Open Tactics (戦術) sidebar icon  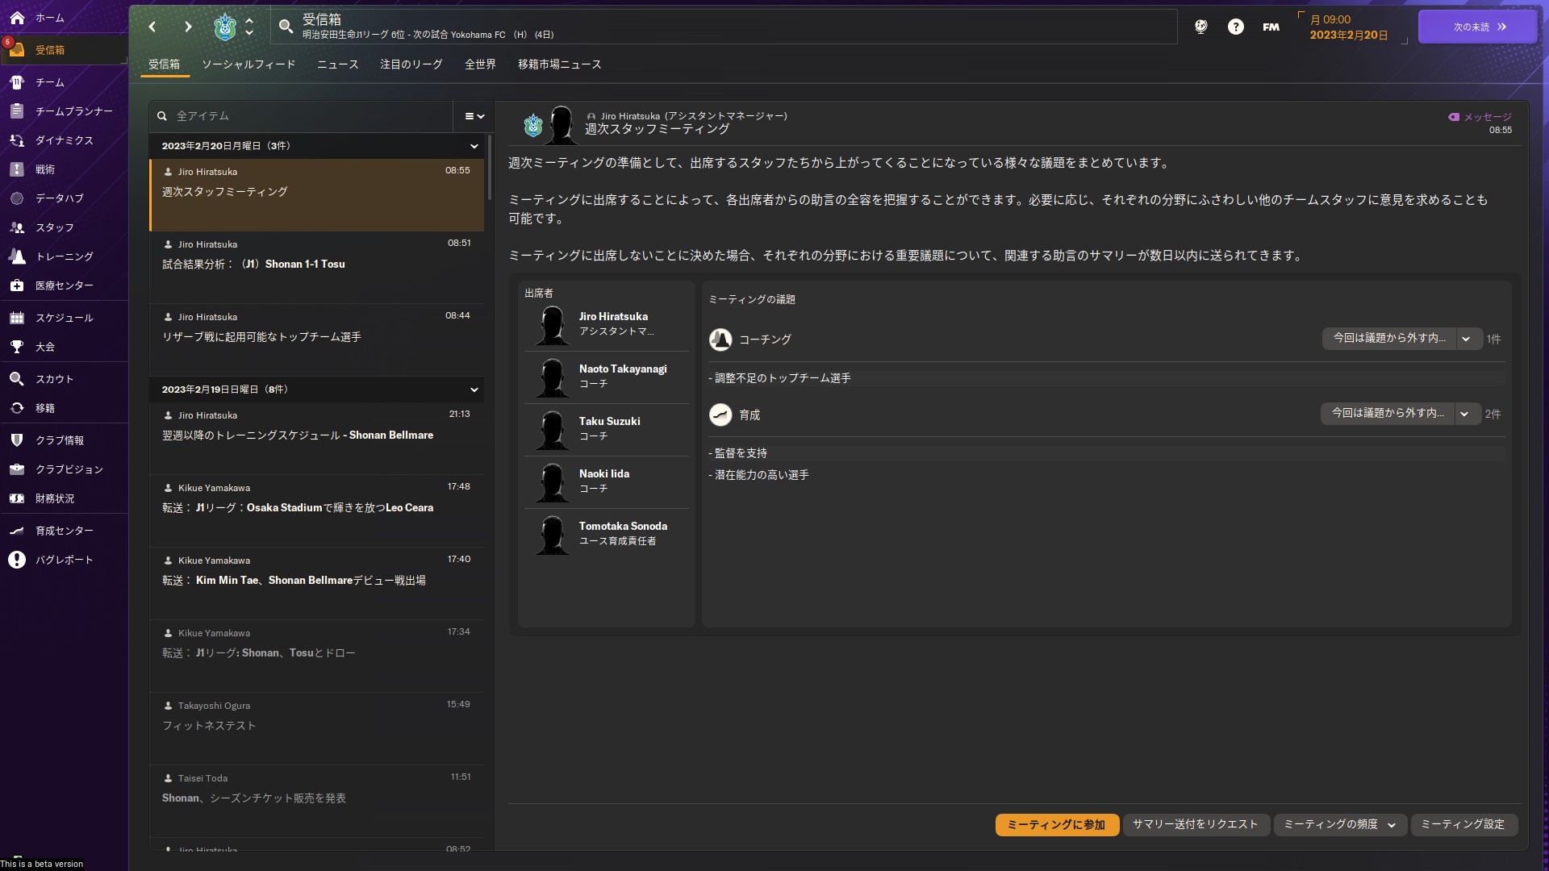click(17, 169)
